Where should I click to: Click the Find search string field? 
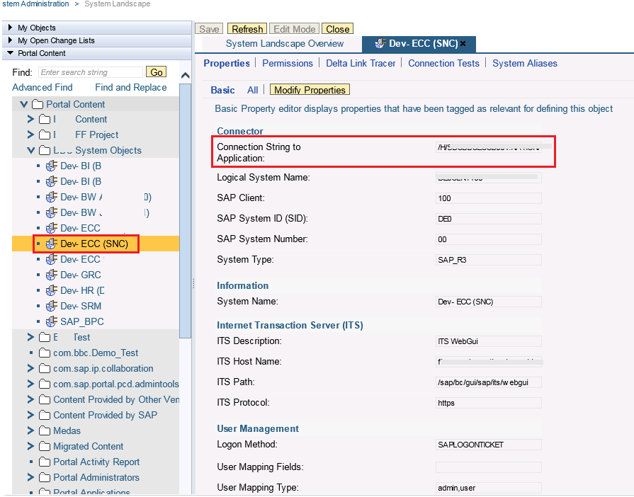coord(90,72)
